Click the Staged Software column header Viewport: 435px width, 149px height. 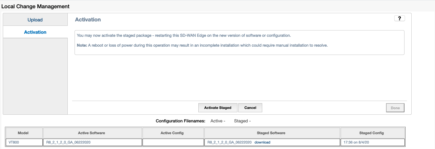tap(271, 133)
